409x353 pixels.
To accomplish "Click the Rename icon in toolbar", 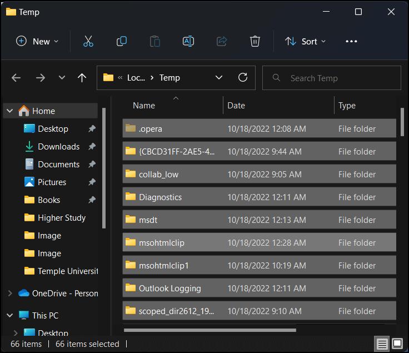I will pos(188,41).
